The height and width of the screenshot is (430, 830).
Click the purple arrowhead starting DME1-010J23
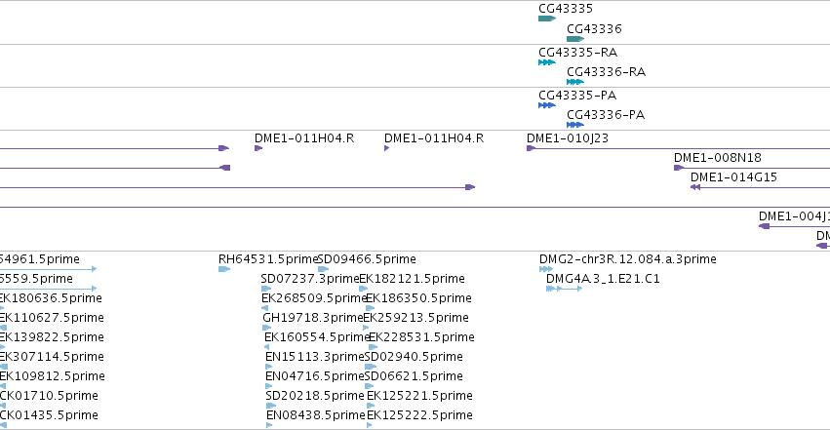coord(531,148)
